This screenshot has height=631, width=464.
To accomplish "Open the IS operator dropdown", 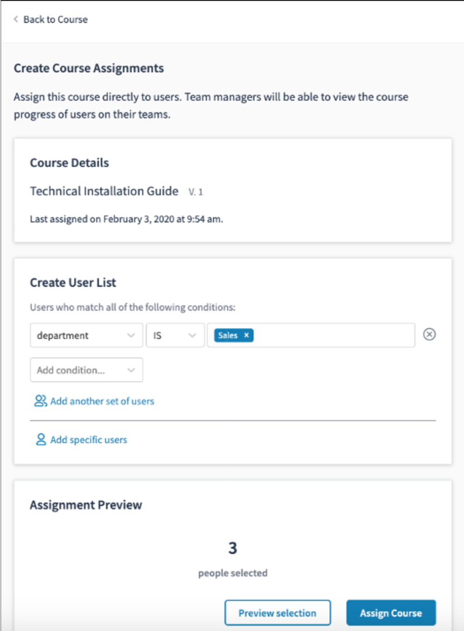I will (175, 335).
